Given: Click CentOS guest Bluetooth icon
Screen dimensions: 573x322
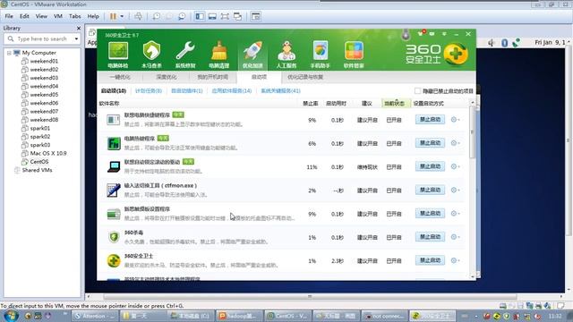Looking at the screenshot, I should coord(504,43).
